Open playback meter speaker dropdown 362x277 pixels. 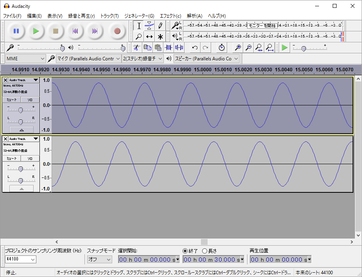pos(177,36)
